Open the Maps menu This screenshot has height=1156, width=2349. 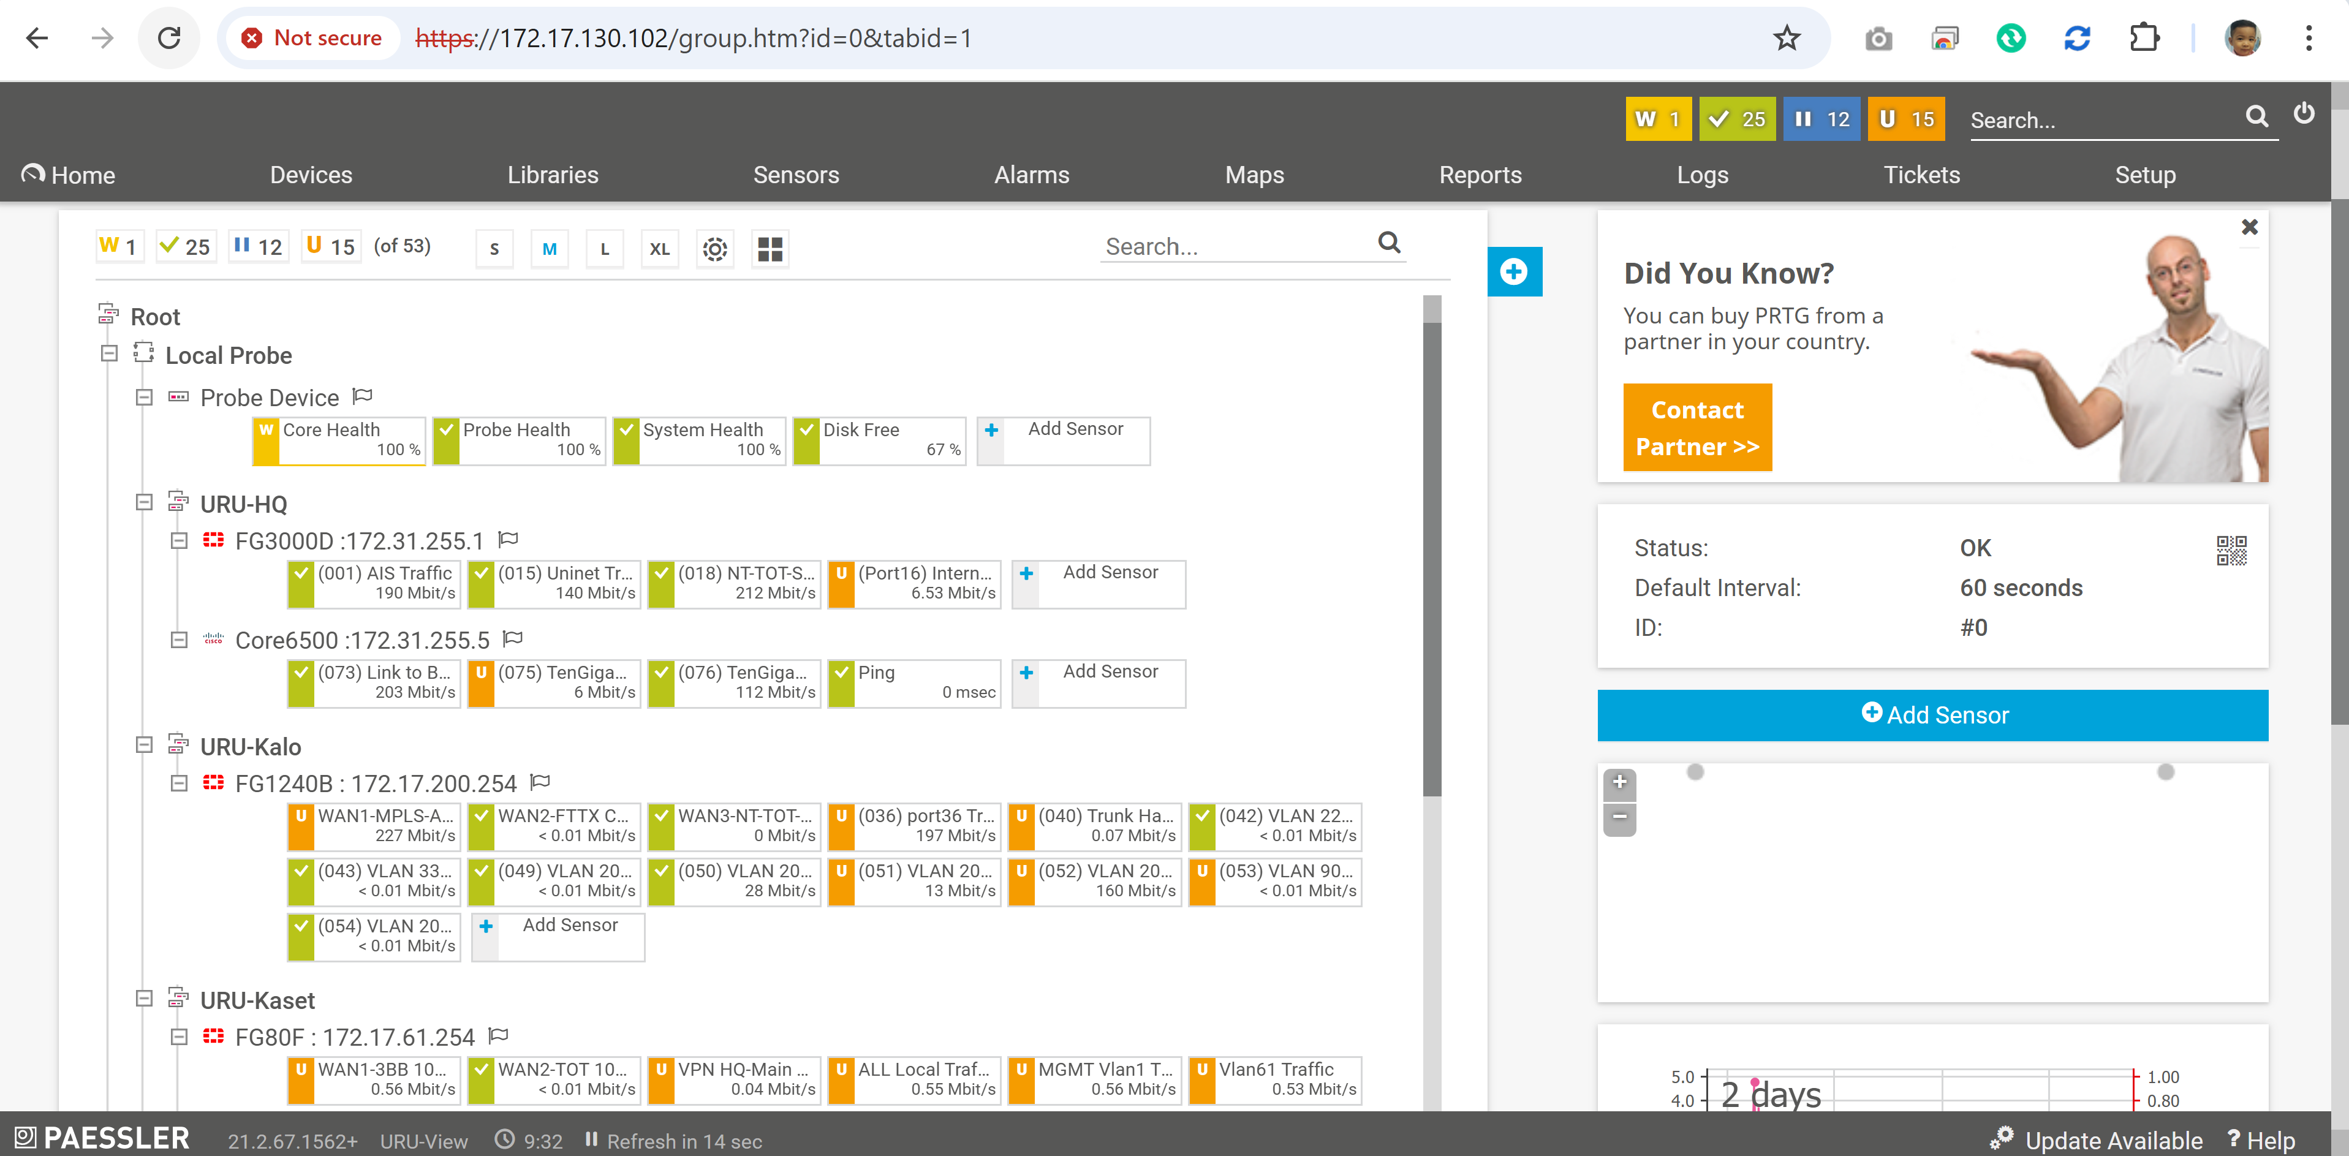(x=1254, y=174)
